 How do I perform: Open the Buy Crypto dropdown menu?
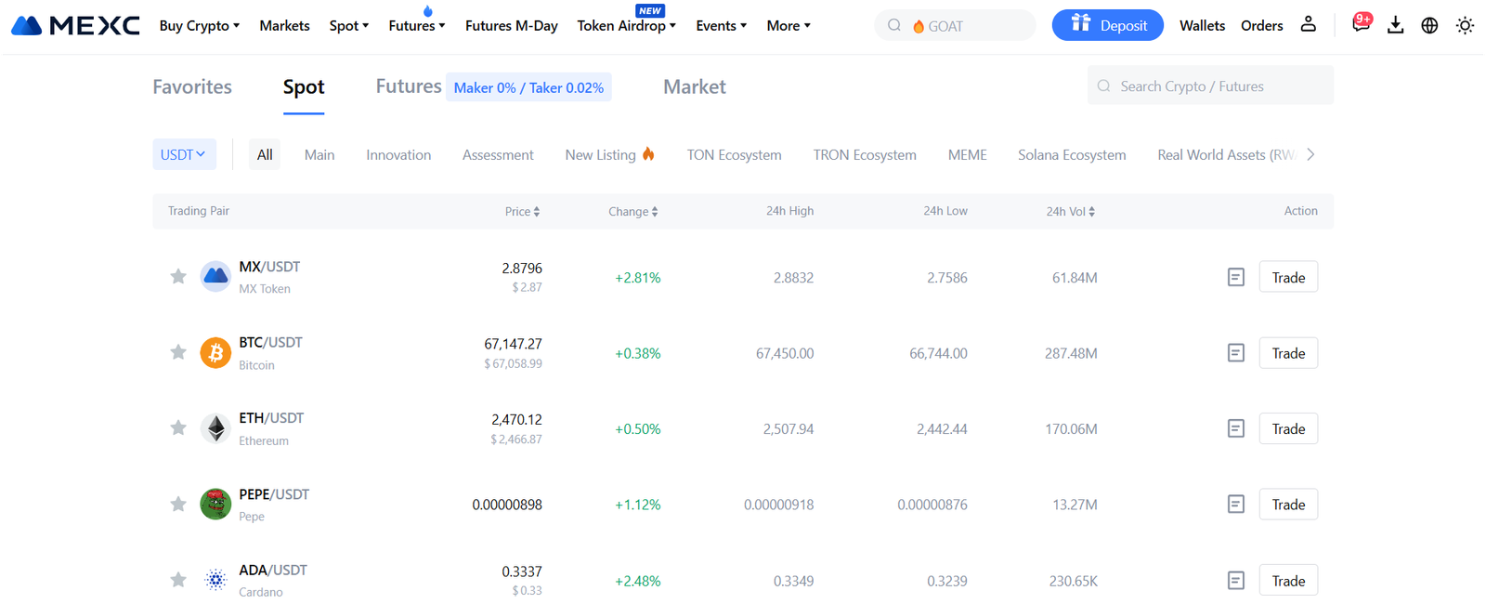(x=199, y=26)
